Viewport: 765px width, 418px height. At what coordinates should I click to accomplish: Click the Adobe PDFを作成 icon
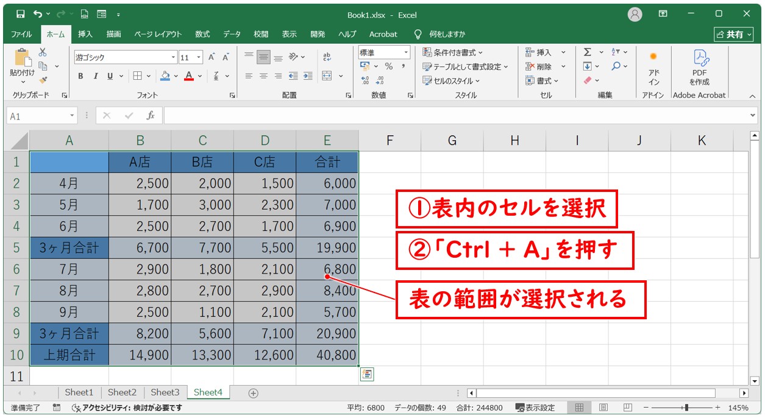pyautogui.click(x=699, y=67)
